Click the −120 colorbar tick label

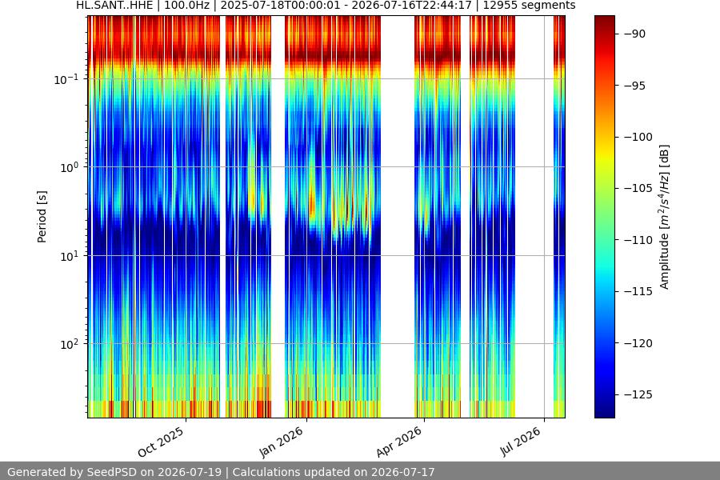[638, 343]
